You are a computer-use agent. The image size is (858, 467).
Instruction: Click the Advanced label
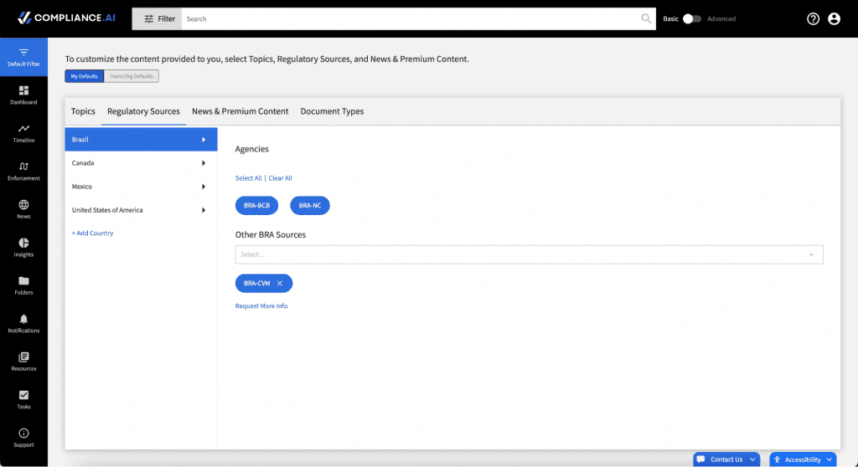(721, 18)
